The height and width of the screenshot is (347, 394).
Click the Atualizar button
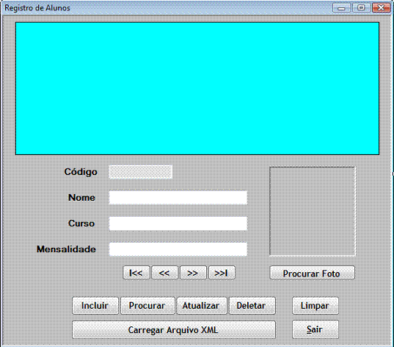click(x=202, y=306)
